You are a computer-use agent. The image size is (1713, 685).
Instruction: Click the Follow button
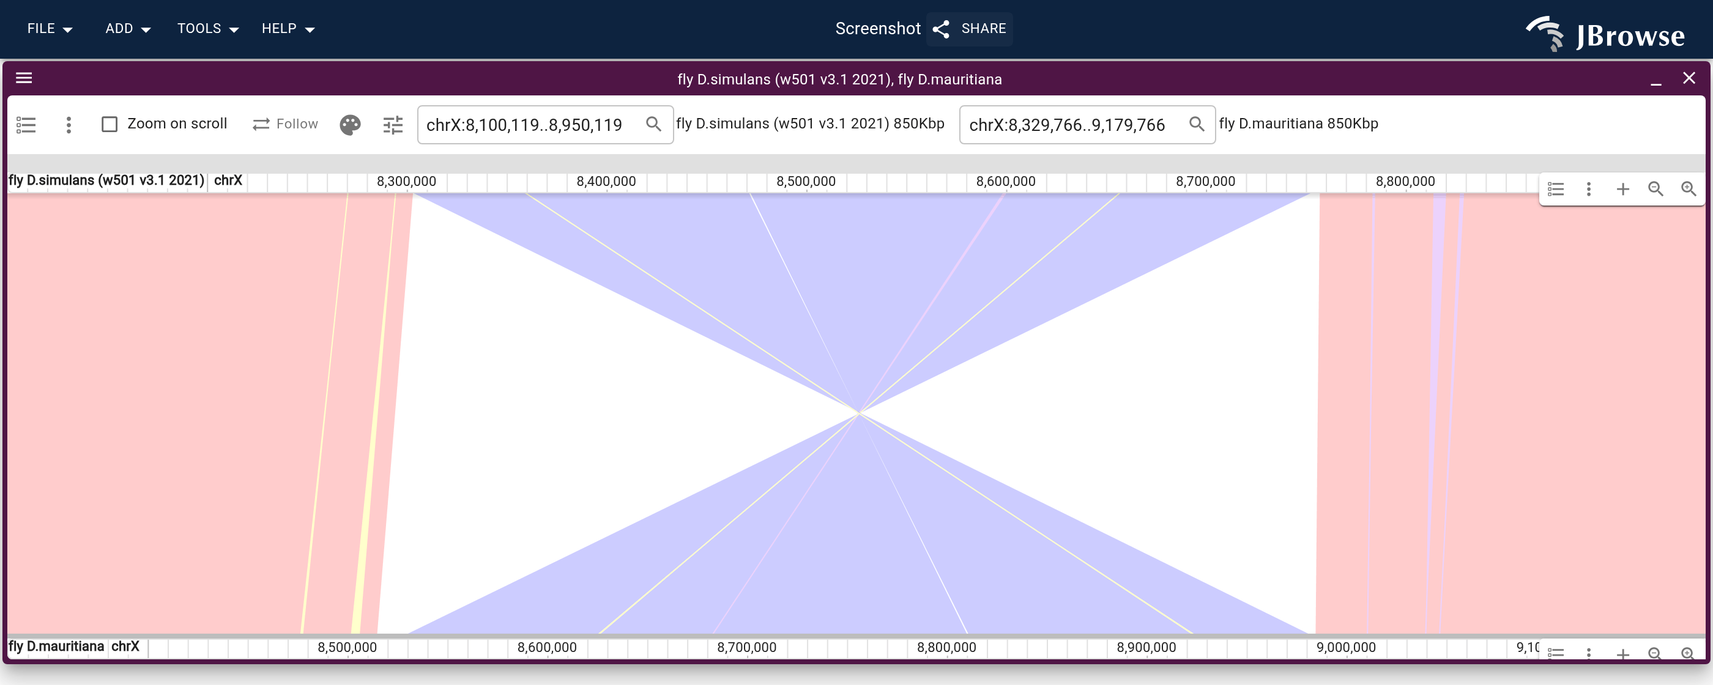point(285,124)
